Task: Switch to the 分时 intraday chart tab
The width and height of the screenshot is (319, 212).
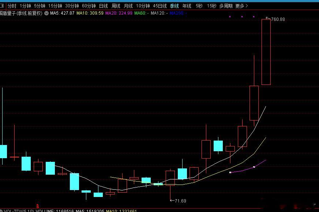Action: 12,6
